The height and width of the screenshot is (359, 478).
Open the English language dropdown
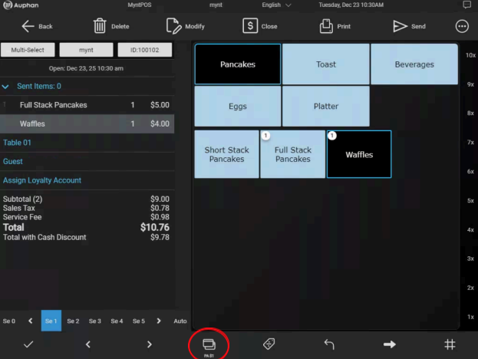(276, 5)
